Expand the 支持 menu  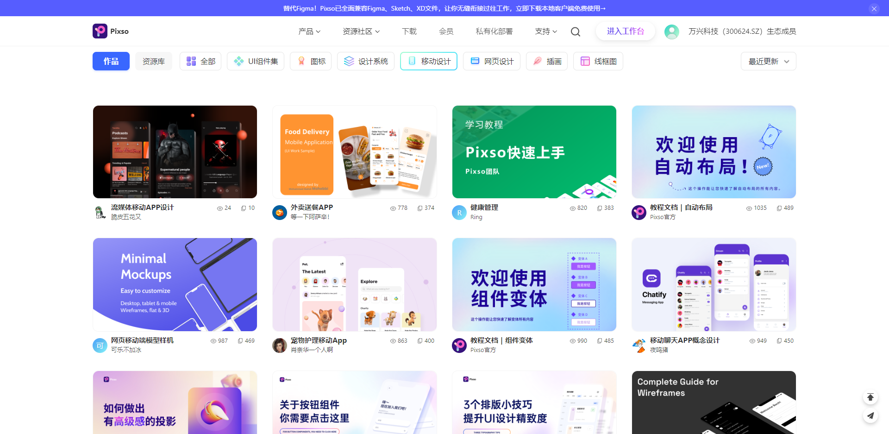tap(546, 31)
